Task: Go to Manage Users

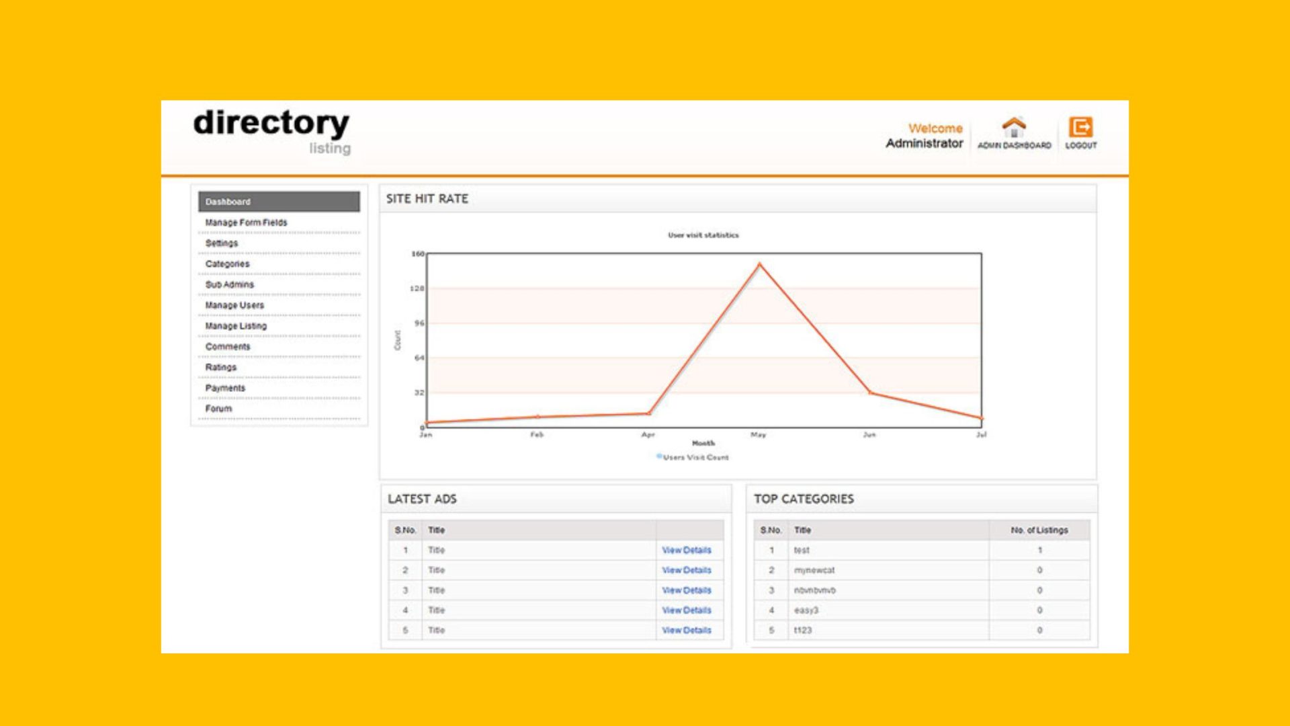Action: tap(234, 305)
